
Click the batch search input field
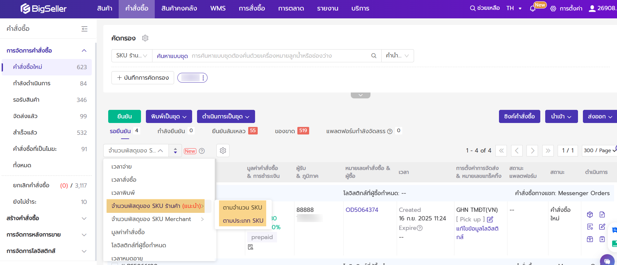click(279, 56)
